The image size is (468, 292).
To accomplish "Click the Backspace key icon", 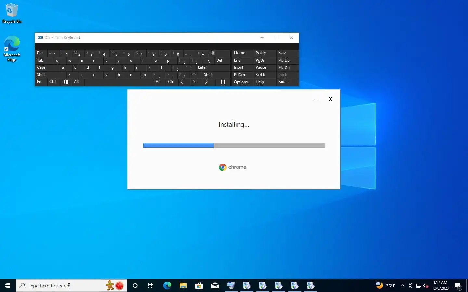I will 219,53.
